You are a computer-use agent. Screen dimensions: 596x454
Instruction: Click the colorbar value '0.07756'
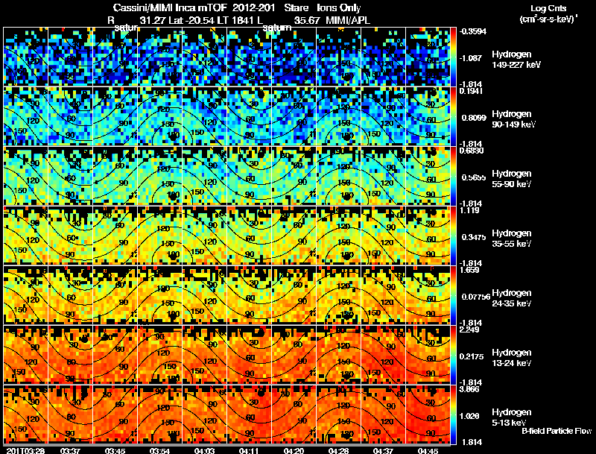(x=476, y=297)
